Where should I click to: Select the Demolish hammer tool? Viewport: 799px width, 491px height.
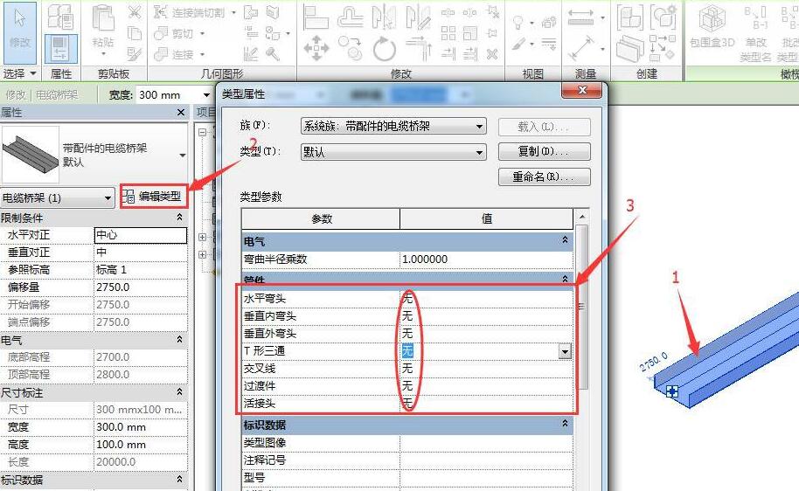[273, 54]
